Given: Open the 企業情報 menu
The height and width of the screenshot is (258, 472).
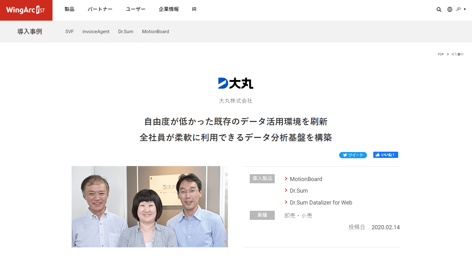Looking at the screenshot, I should point(169,9).
